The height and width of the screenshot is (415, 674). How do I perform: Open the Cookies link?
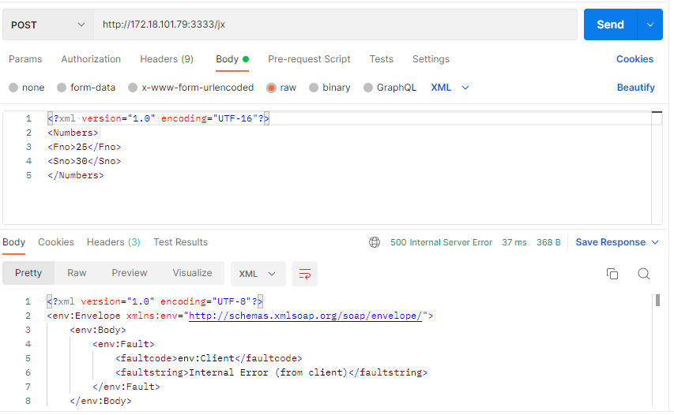click(x=634, y=59)
